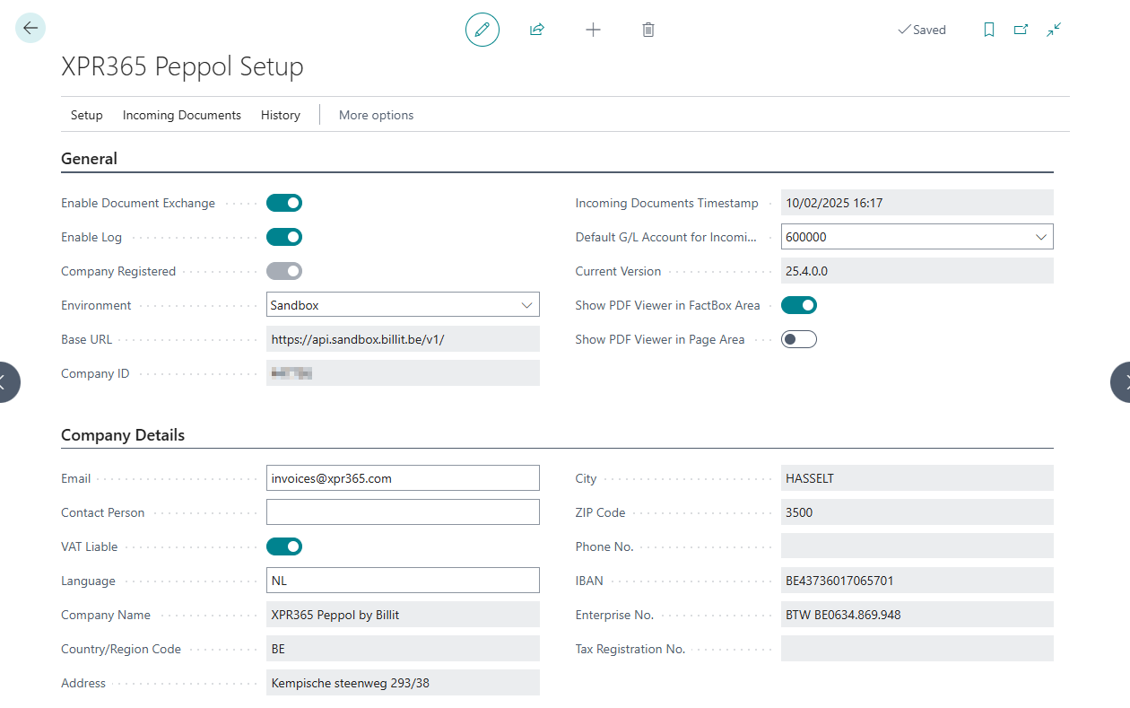Toggle Show PDF Viewer in FactBox Area
The image size is (1130, 708).
(799, 305)
